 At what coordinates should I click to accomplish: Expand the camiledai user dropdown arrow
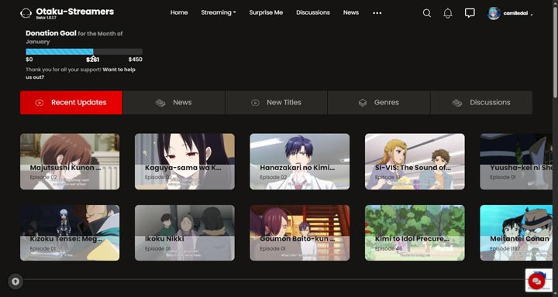(x=532, y=15)
